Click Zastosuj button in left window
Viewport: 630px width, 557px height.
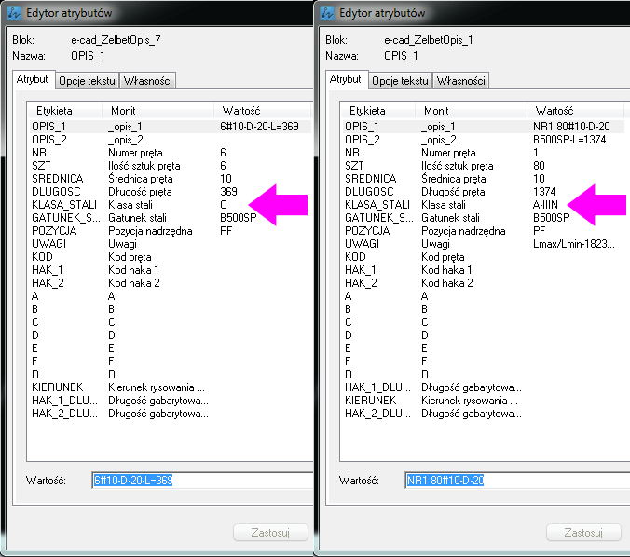pos(270,533)
